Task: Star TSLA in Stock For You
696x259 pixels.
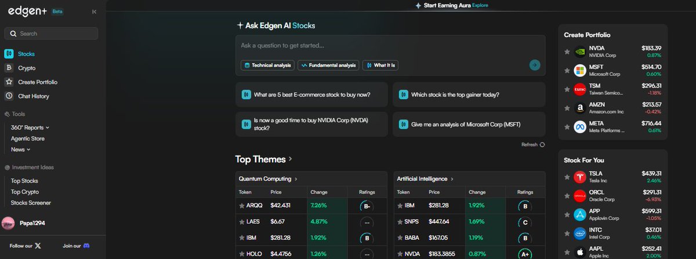Action: click(x=567, y=177)
